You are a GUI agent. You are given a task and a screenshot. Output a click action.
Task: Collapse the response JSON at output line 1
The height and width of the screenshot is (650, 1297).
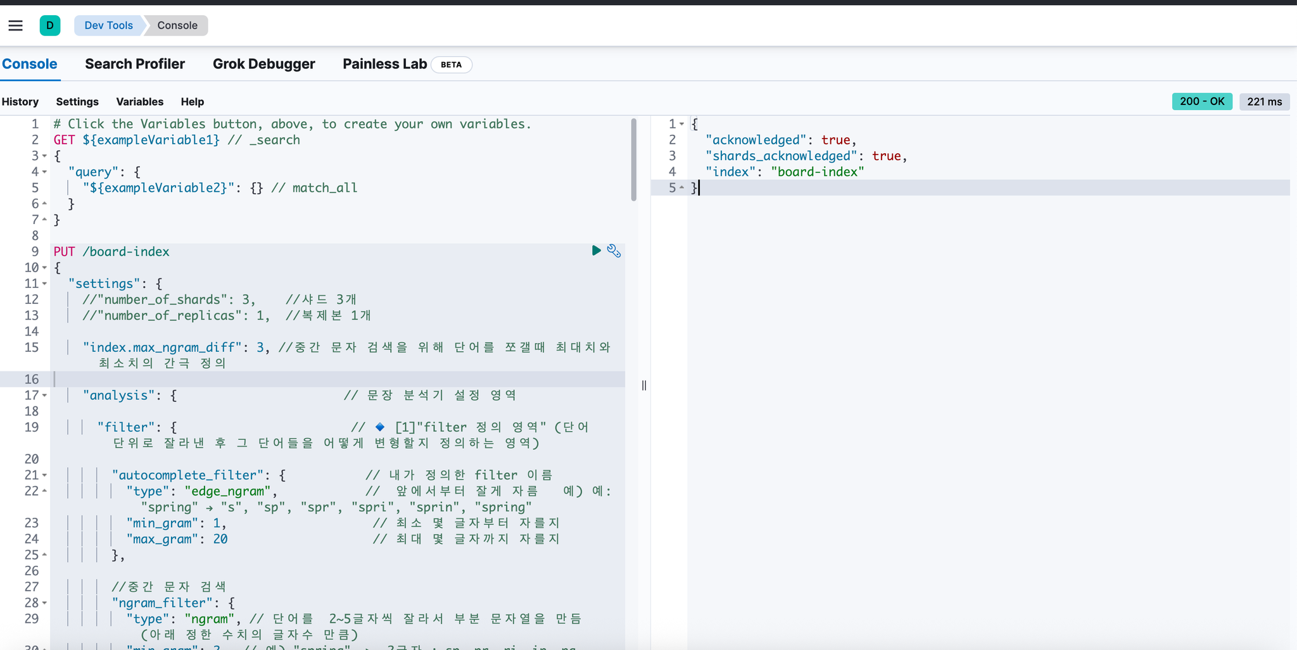point(681,124)
